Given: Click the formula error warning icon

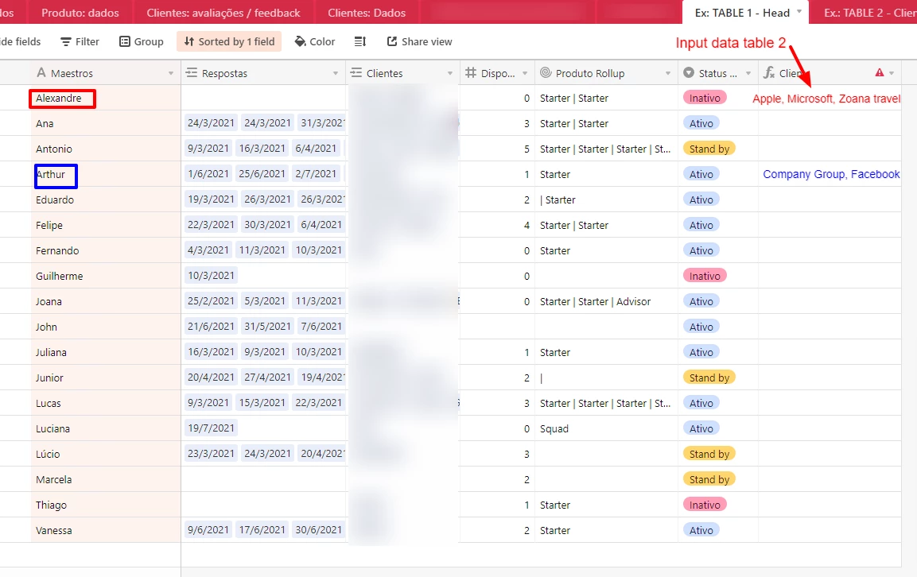Looking at the screenshot, I should 879,72.
